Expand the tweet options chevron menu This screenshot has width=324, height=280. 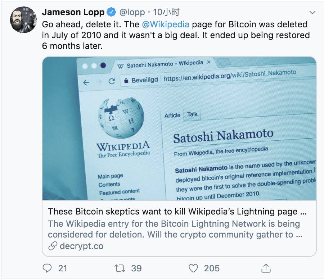(312, 12)
